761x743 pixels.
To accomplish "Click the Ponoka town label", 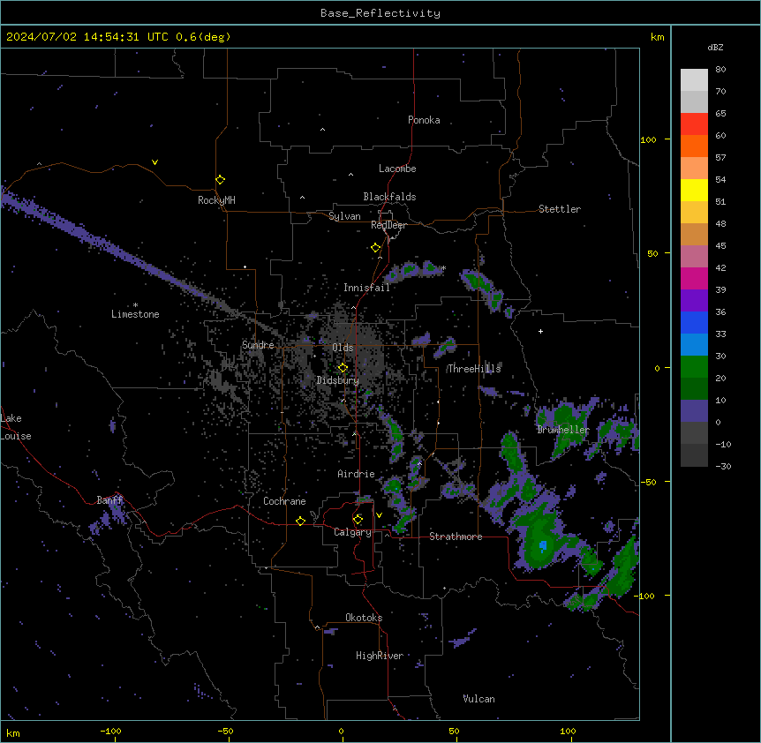I will coord(424,120).
